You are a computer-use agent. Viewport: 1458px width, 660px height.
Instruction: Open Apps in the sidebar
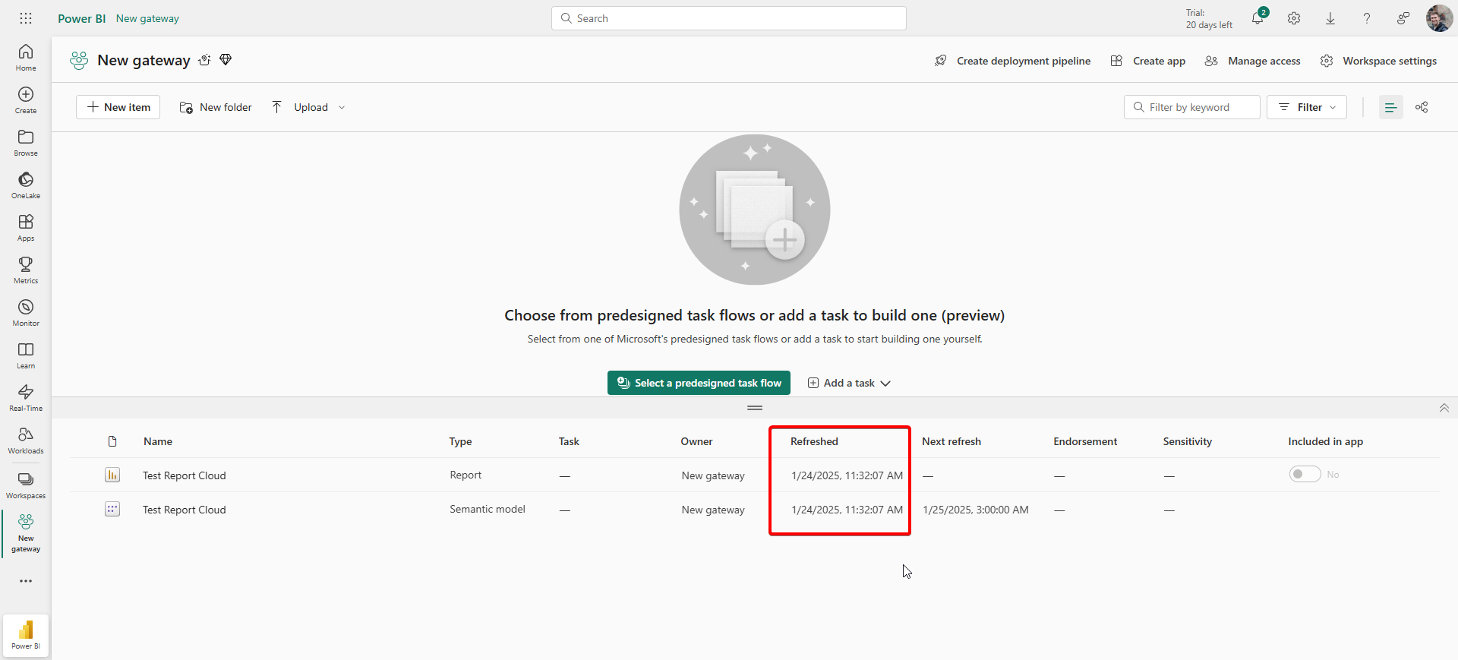tap(26, 228)
